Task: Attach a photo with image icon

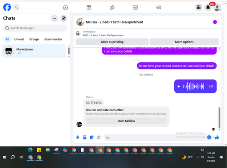Action: pyautogui.click(x=84, y=137)
